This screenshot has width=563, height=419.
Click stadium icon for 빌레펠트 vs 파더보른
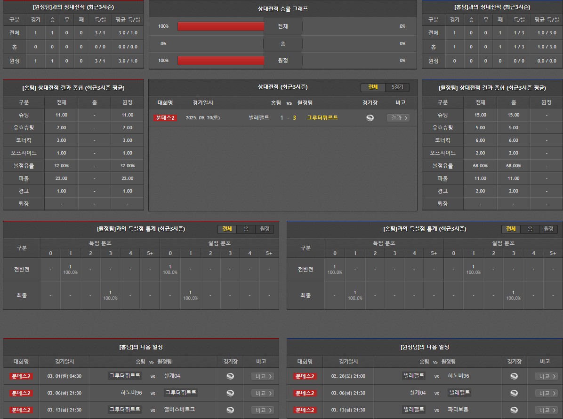coord(514,410)
